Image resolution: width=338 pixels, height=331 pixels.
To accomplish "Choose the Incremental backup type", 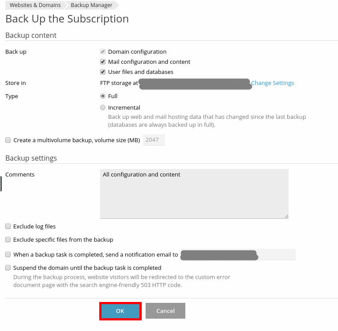I will 103,107.
